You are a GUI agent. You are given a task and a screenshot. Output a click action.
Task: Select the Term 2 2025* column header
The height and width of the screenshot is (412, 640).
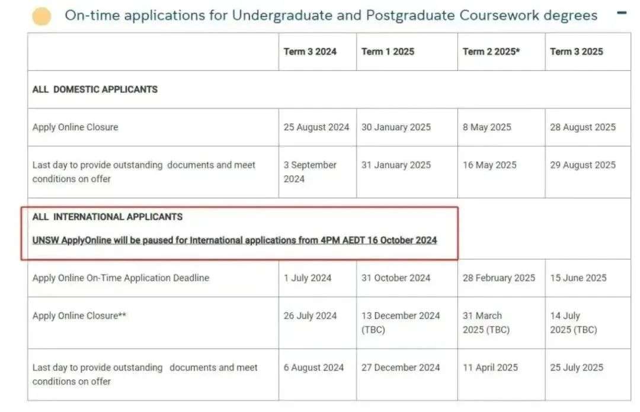tap(491, 52)
